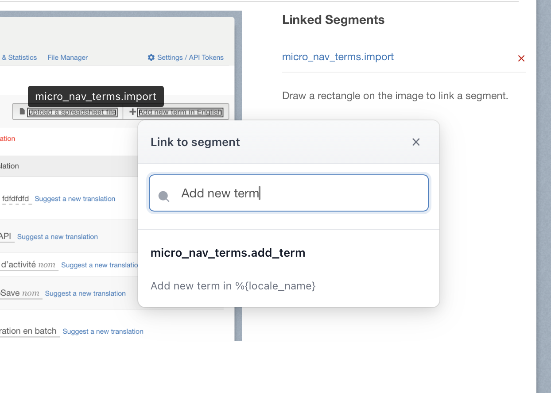Suggest a new translation for 'ration en batch'
This screenshot has width=551, height=393.
coord(103,331)
